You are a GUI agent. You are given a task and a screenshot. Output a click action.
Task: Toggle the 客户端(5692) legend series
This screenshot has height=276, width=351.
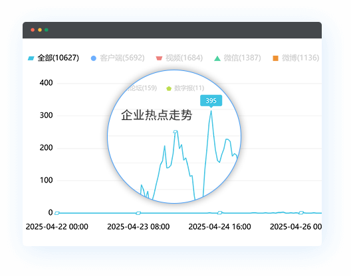click(118, 58)
